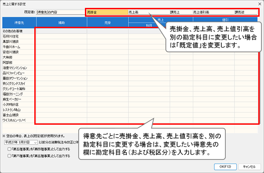Select the 売上高 default value field
Screen dimensions: 264x173
tap(149, 12)
